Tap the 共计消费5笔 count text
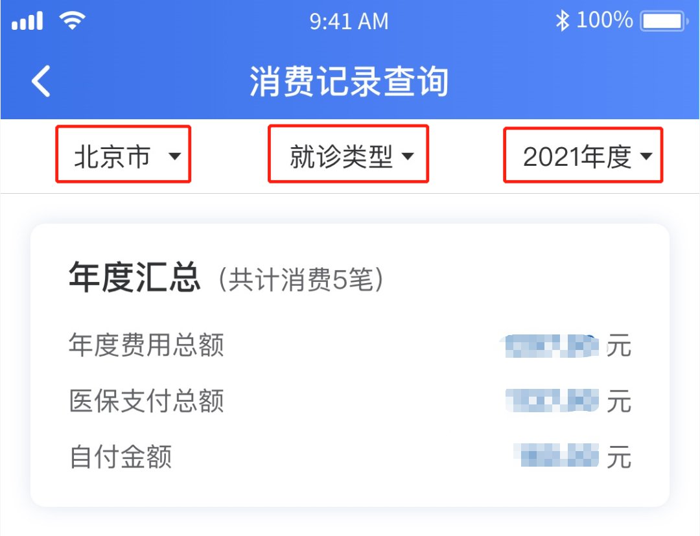 click(300, 280)
